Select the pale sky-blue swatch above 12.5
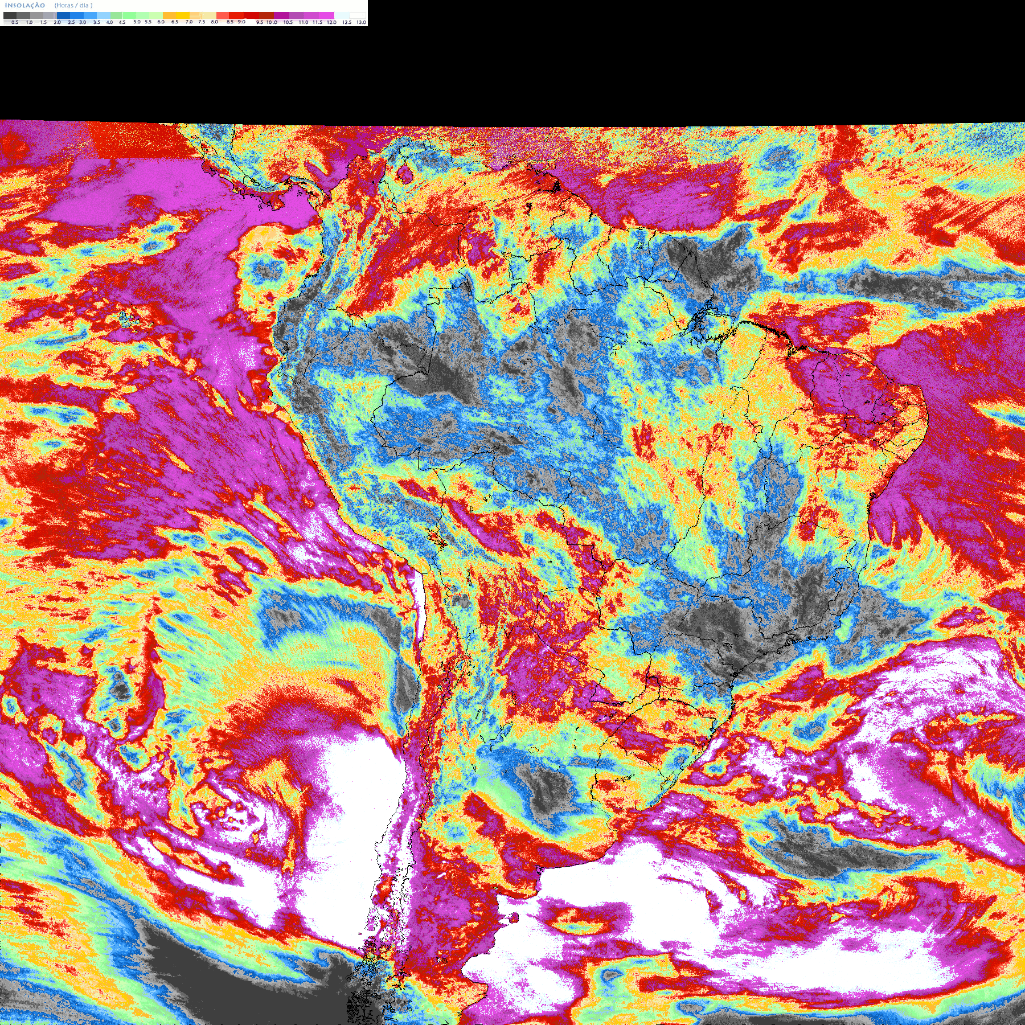 click(x=342, y=15)
